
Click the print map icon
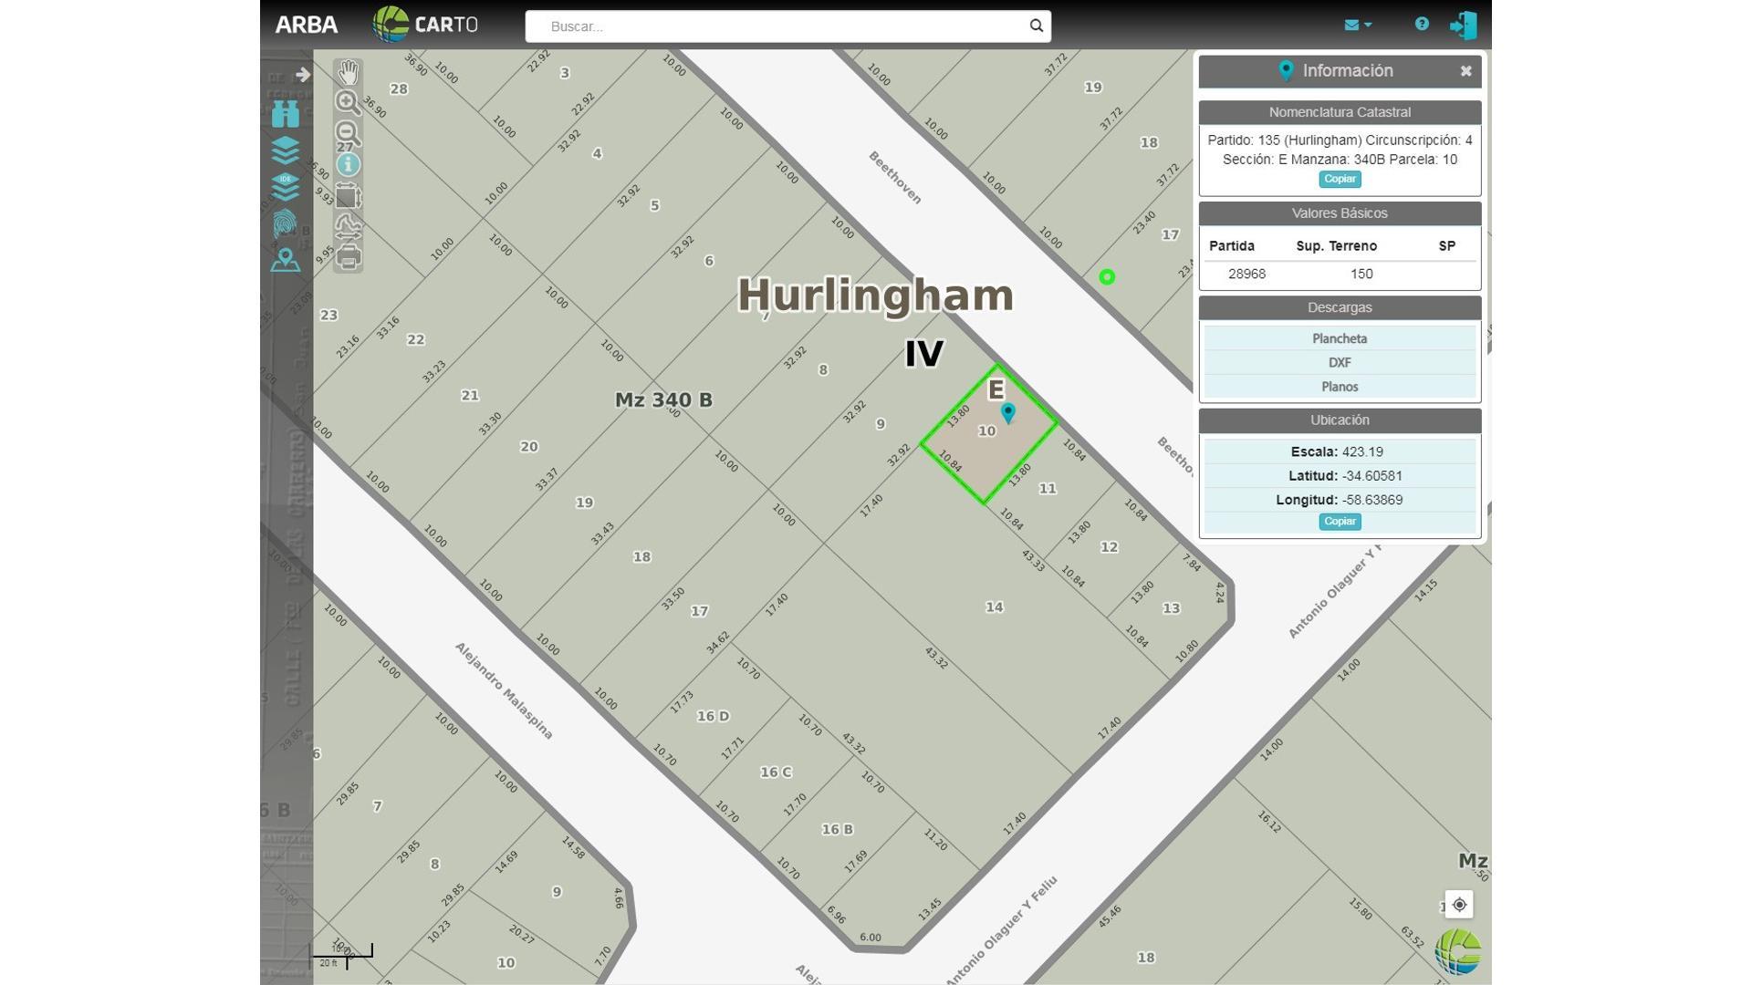coord(348,257)
